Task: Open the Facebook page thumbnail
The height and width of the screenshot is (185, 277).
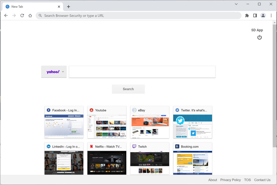Action: [x=64, y=127]
